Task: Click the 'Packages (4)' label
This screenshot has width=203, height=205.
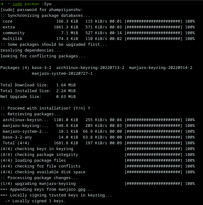Action: 15,68
